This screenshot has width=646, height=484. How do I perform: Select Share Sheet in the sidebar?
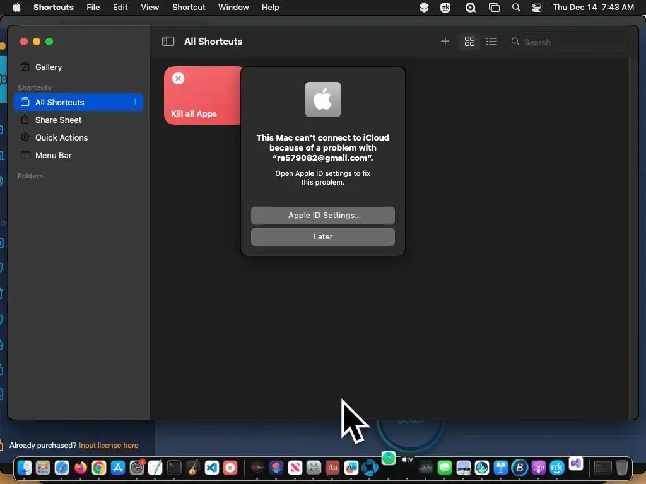click(79, 120)
